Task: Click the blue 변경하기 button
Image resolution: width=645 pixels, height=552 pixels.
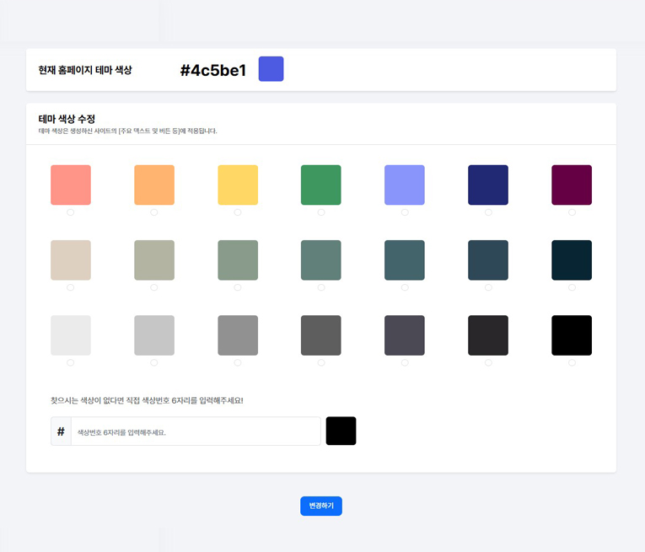Action: point(321,506)
